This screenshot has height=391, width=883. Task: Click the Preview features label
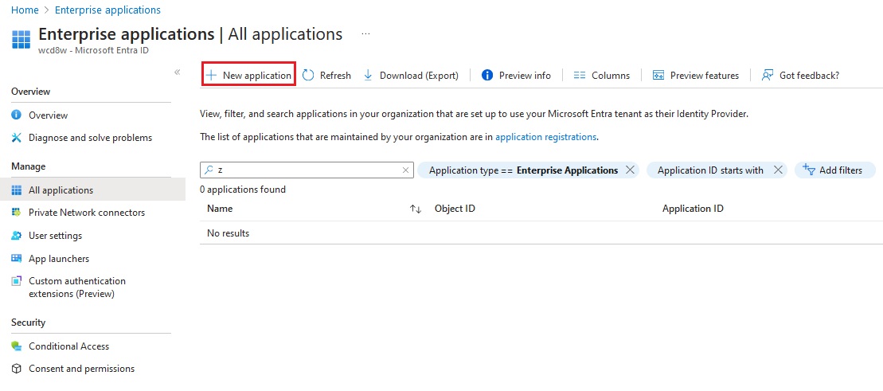(705, 75)
